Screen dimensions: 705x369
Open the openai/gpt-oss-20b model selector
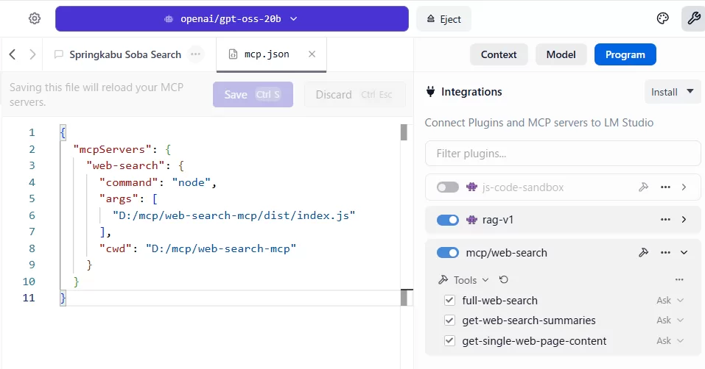[x=231, y=19]
